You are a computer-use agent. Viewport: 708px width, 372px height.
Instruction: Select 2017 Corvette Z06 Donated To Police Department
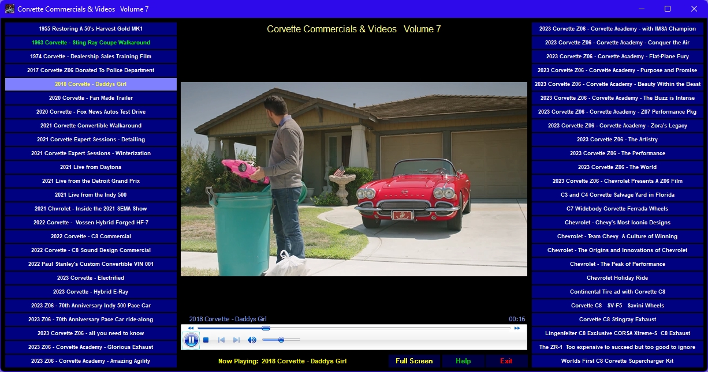point(91,70)
